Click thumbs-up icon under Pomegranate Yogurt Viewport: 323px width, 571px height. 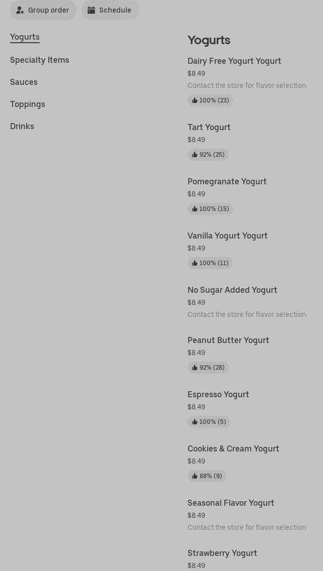tap(195, 209)
